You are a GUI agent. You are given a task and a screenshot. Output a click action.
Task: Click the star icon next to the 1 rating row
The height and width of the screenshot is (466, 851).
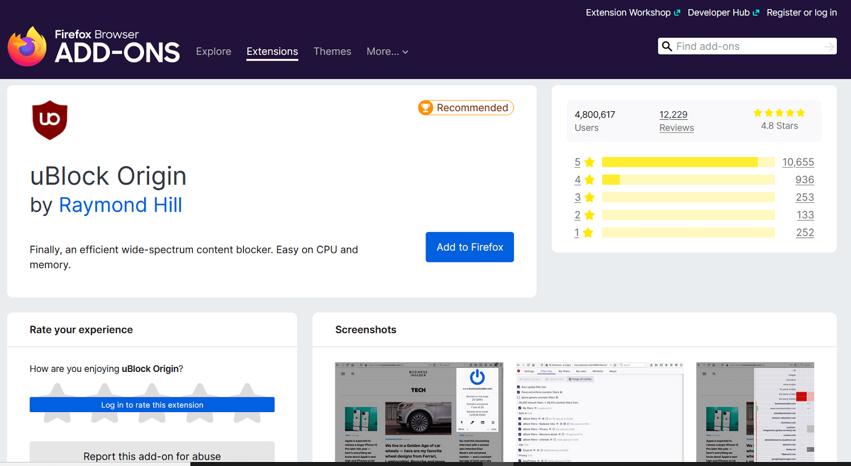[x=588, y=232]
